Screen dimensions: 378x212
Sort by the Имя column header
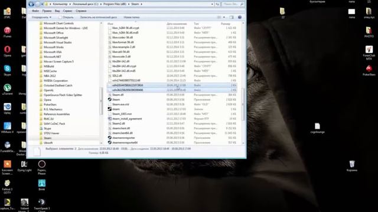[110, 24]
